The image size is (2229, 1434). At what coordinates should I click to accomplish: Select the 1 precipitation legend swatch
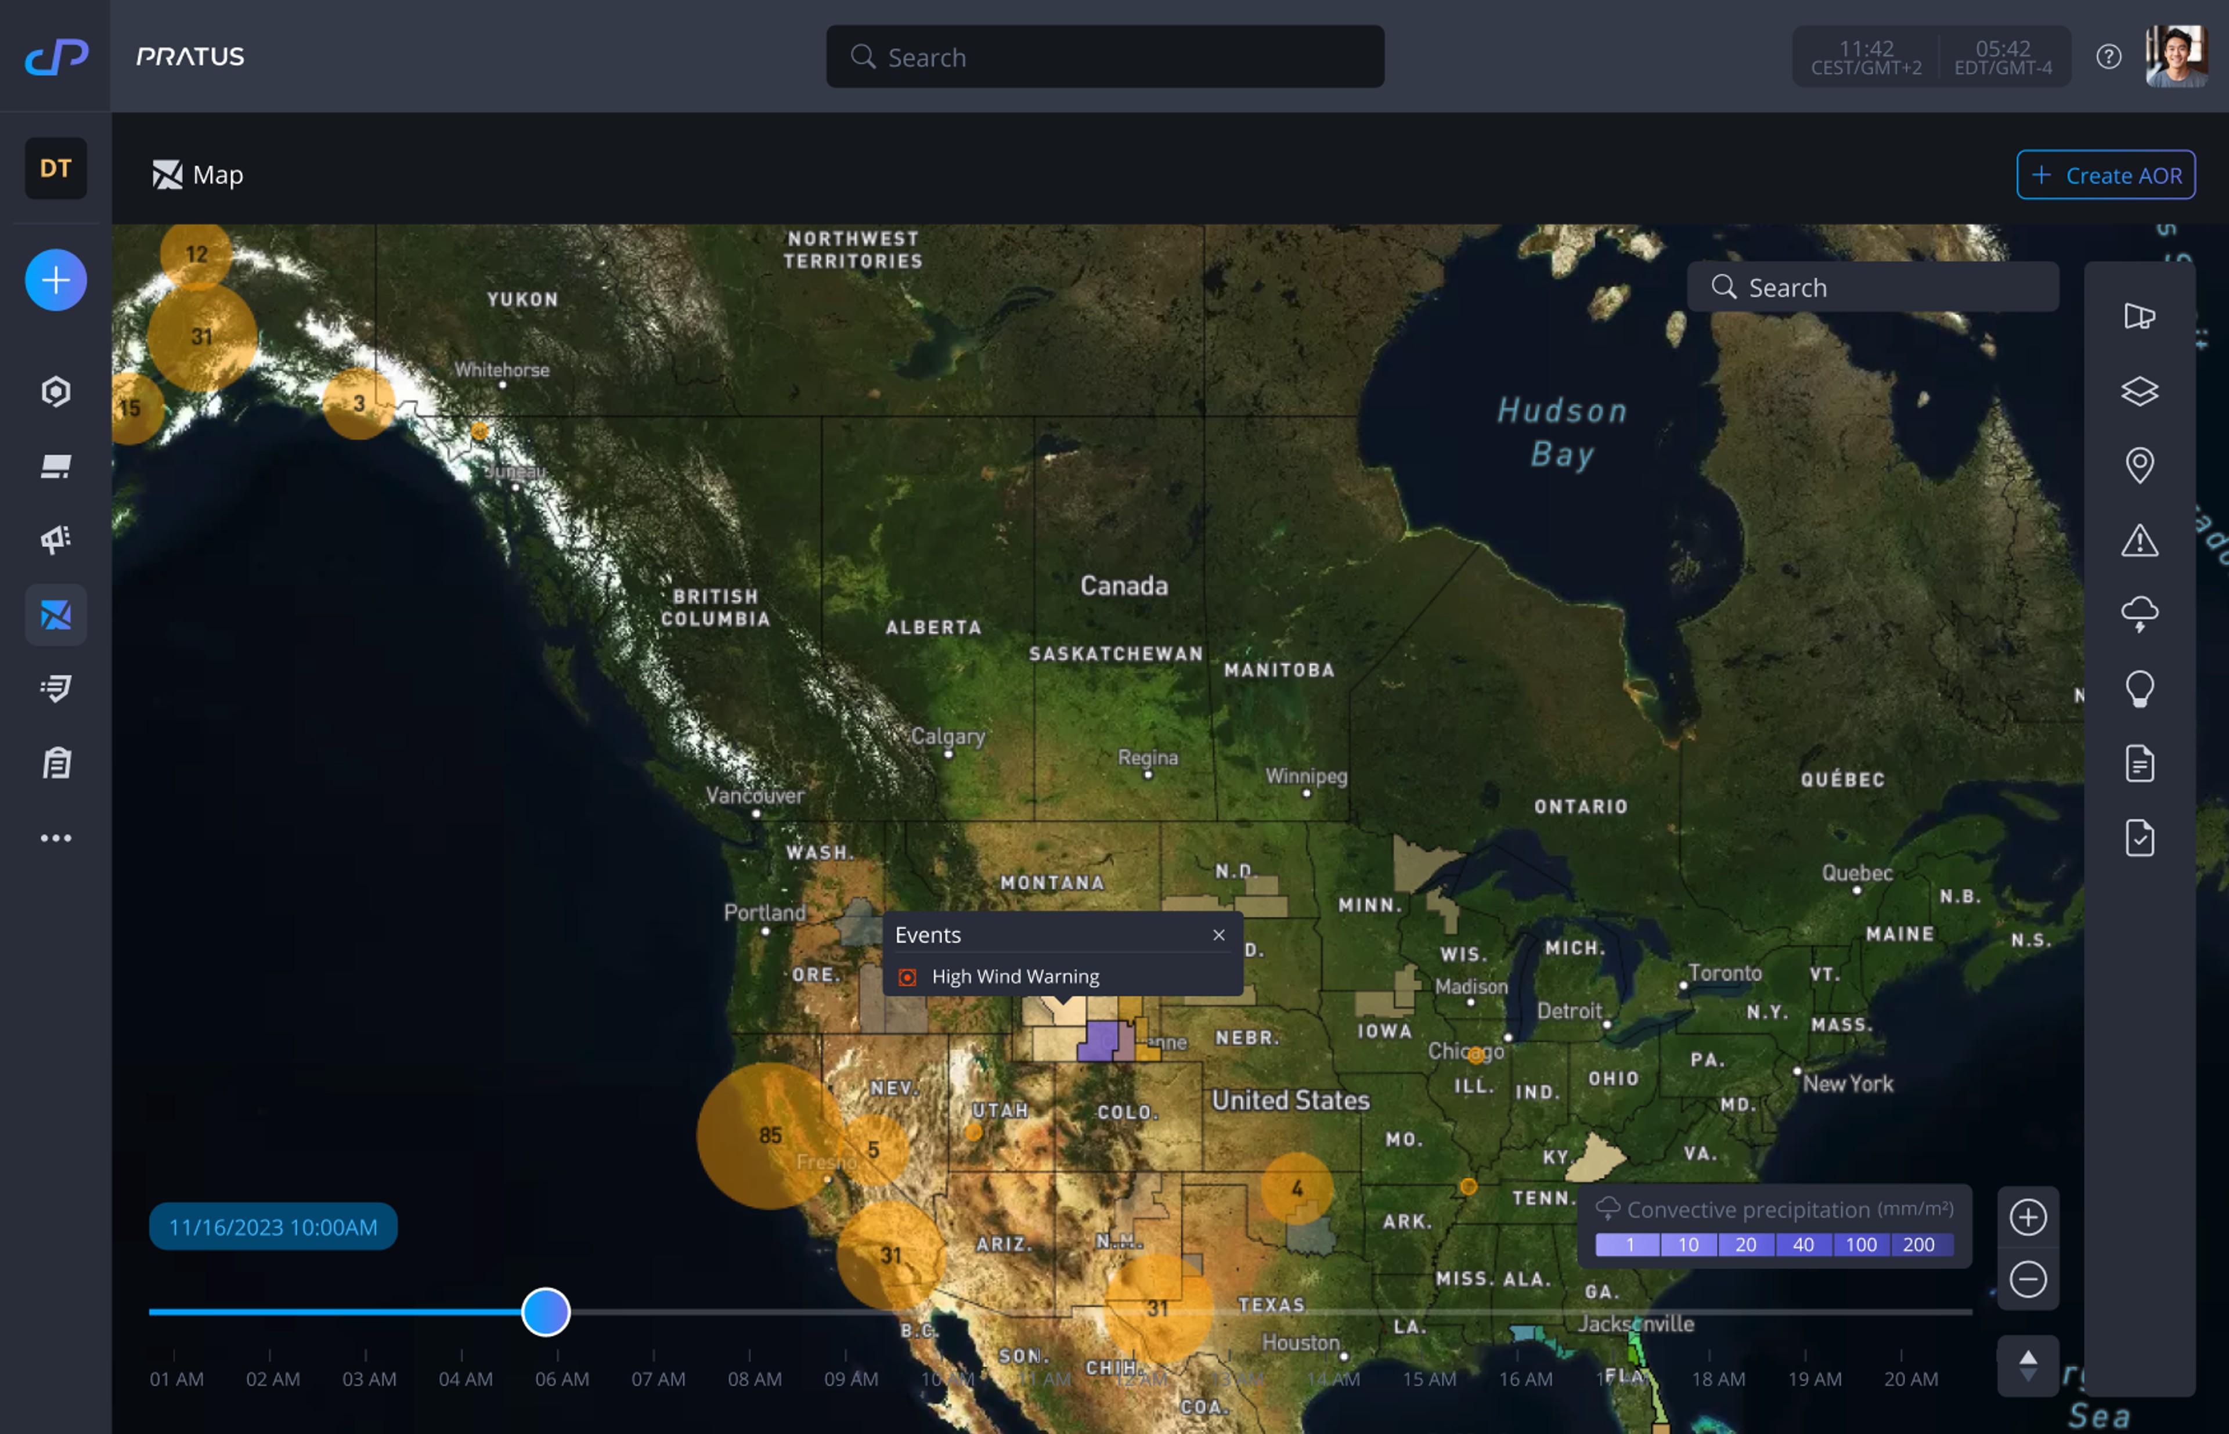click(1628, 1244)
